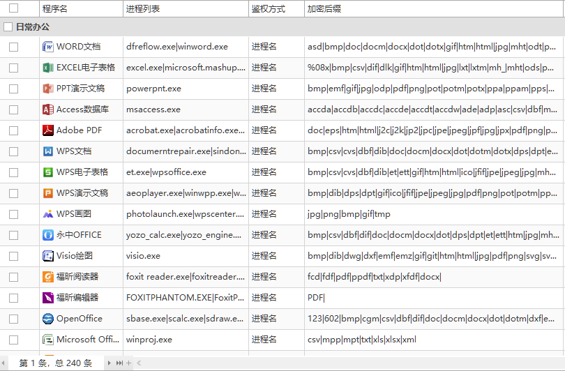Click the Access数据库 icon
This screenshot has height=371, width=565.
point(48,109)
